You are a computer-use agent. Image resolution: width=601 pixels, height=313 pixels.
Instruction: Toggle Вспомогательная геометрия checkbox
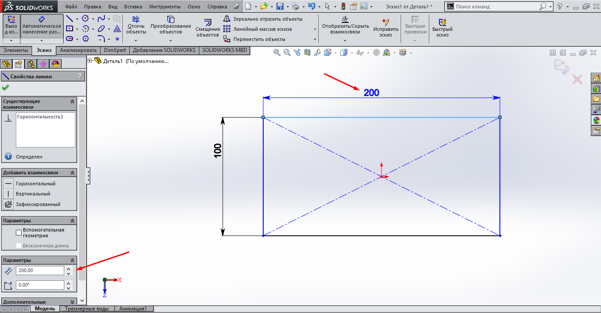tap(18, 232)
